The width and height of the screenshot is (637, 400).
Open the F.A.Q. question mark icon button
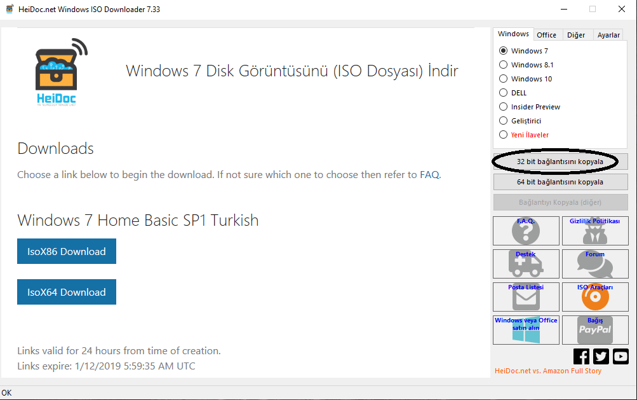[x=526, y=231]
